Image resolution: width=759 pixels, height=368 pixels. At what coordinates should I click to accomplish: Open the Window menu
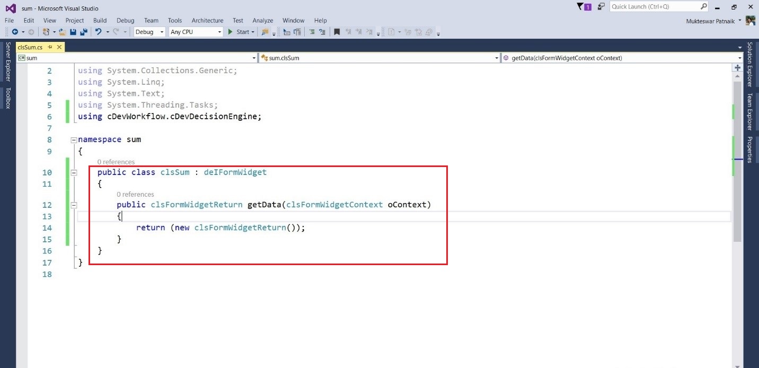pos(294,21)
